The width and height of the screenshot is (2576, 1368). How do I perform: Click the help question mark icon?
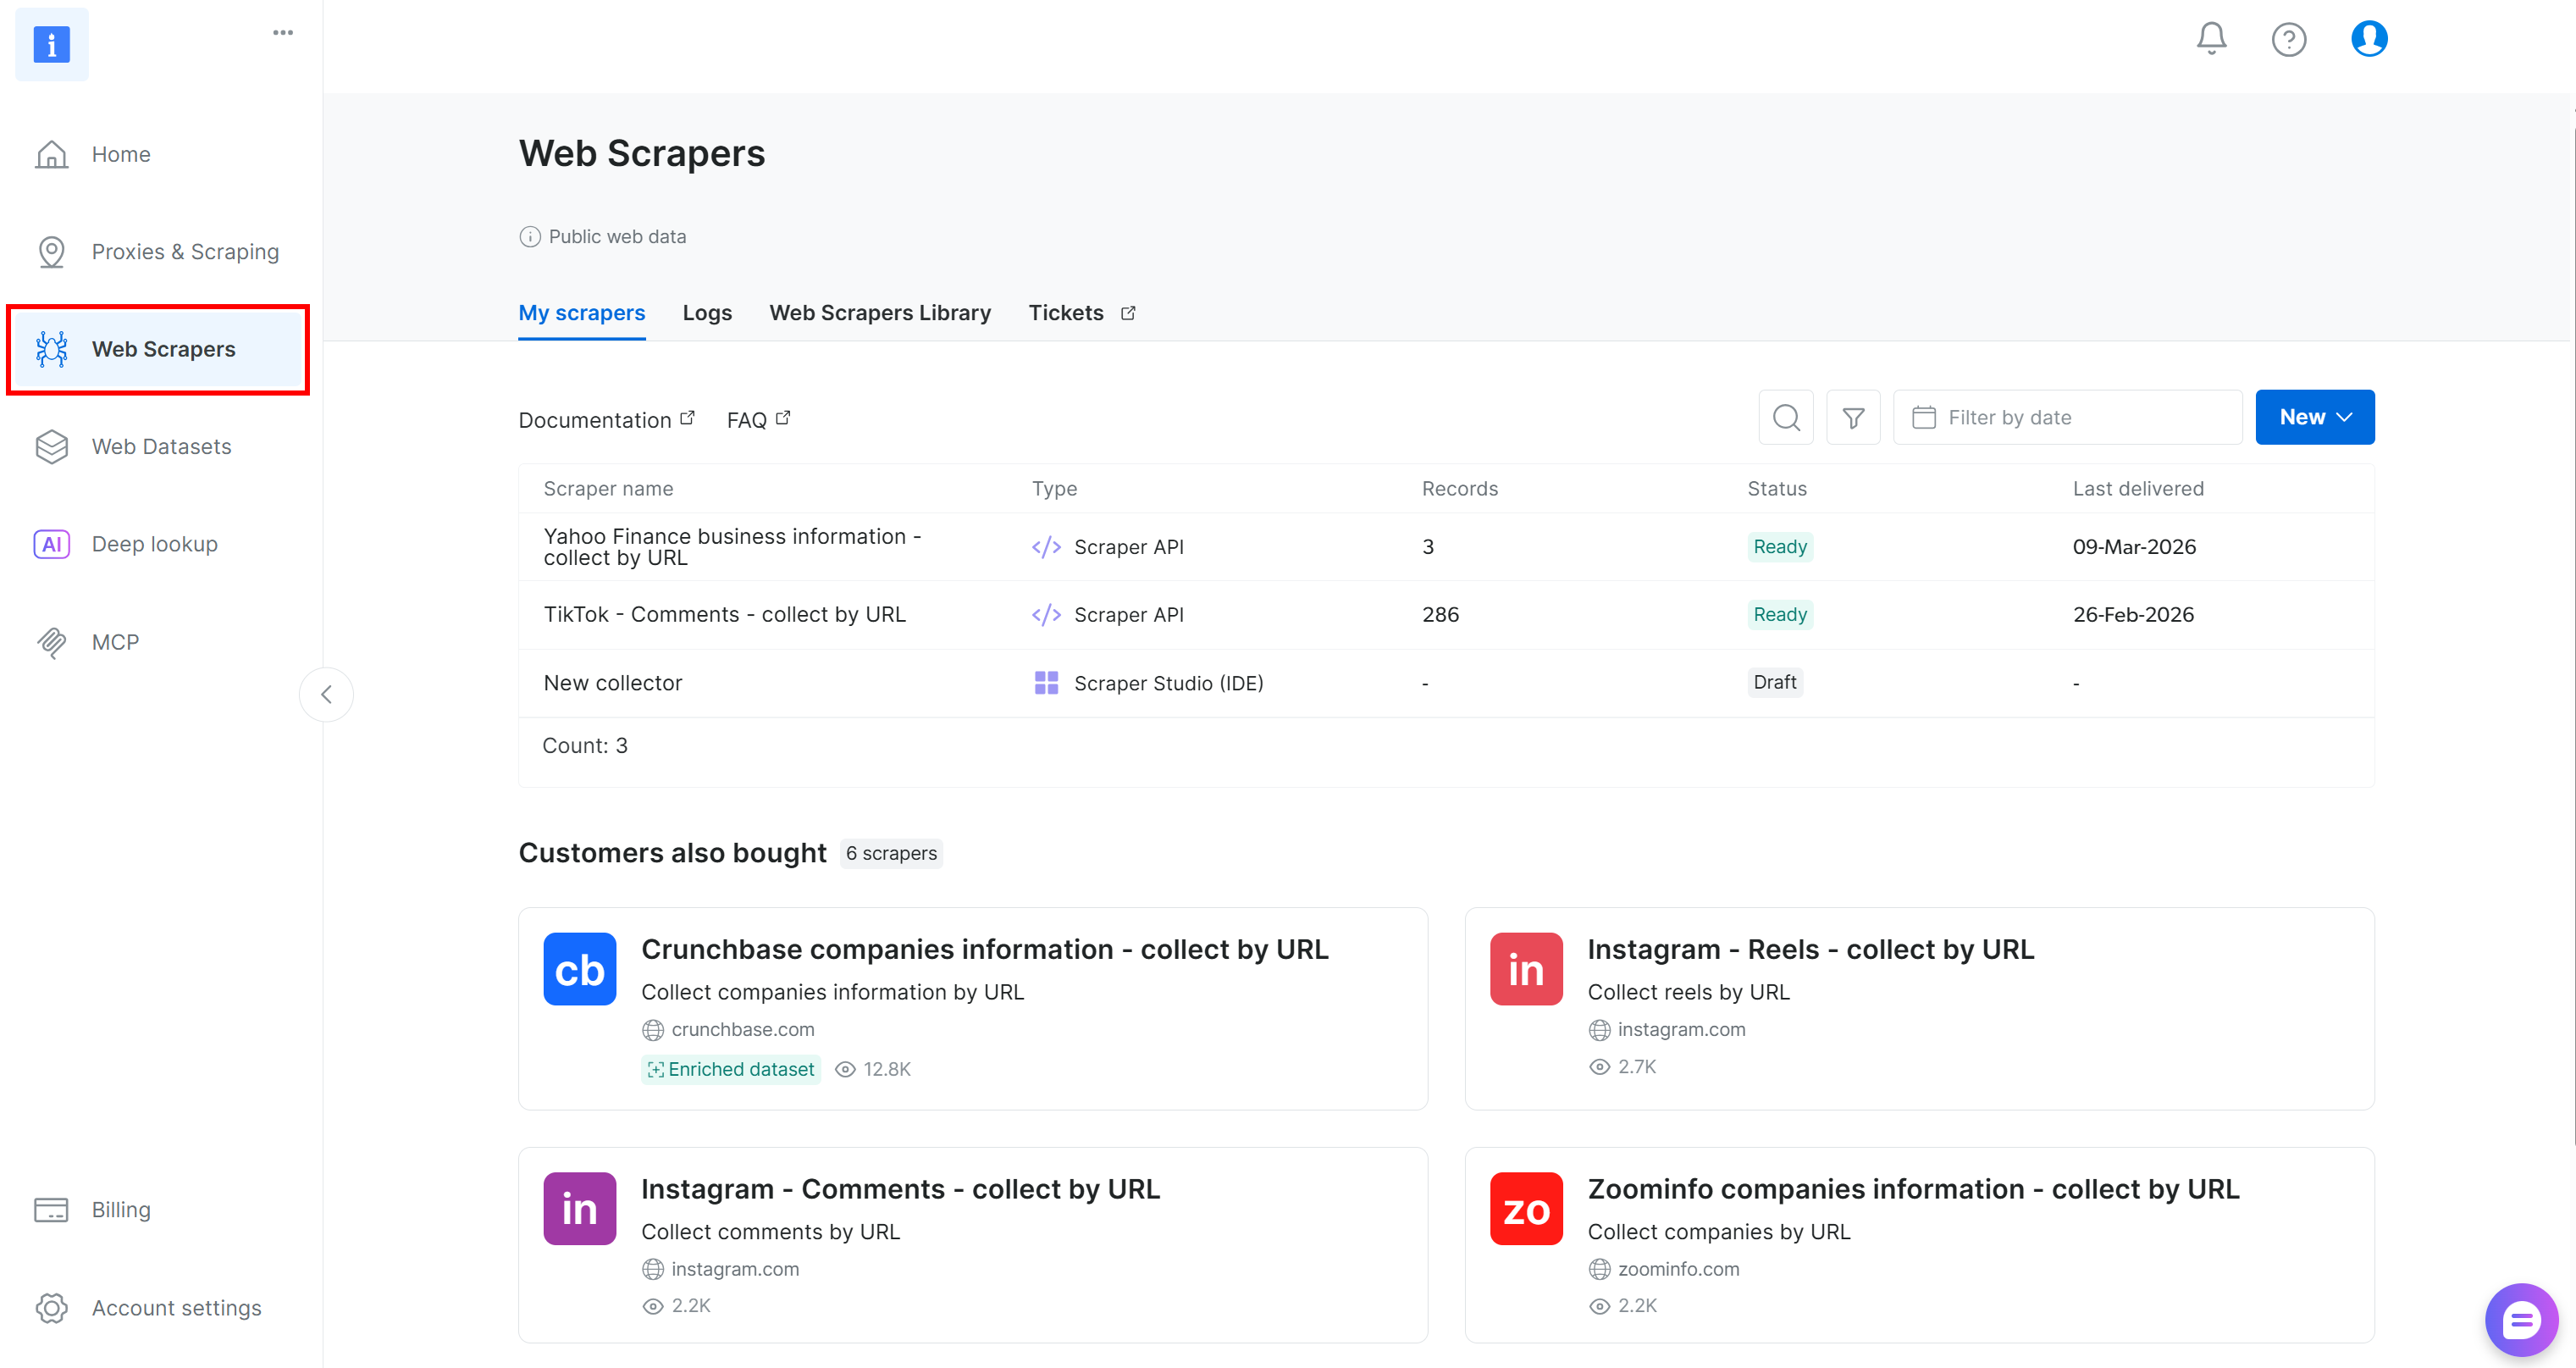coord(2289,39)
